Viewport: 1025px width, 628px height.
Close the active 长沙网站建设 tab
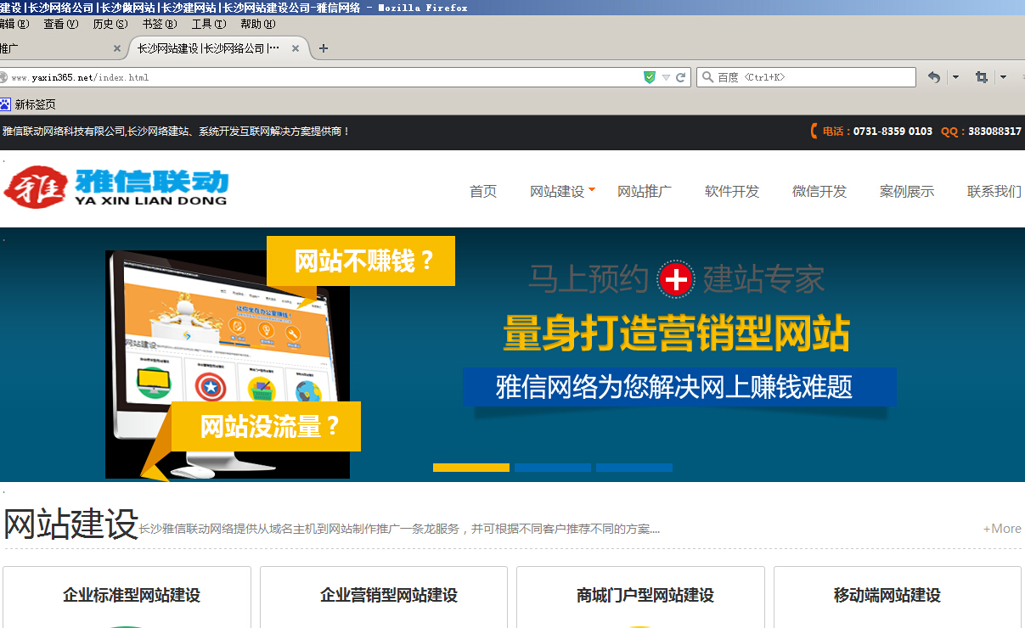[296, 48]
